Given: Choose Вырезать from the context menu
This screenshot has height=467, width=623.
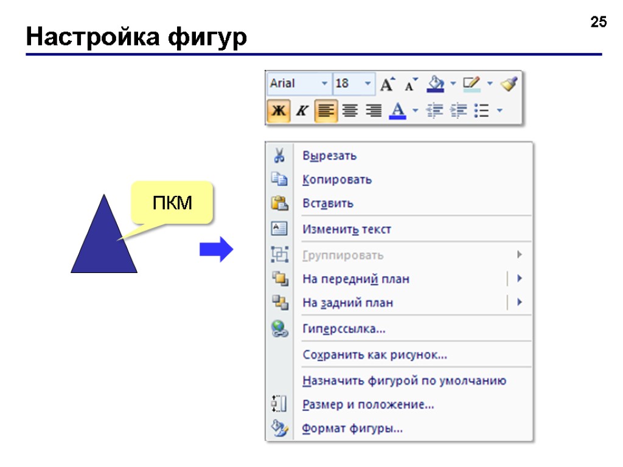Looking at the screenshot, I should [399, 156].
